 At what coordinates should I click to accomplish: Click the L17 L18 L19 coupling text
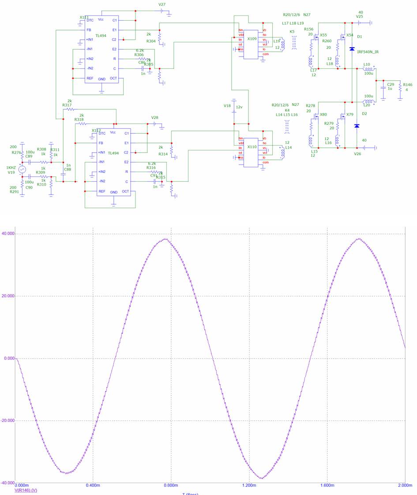(x=293, y=23)
